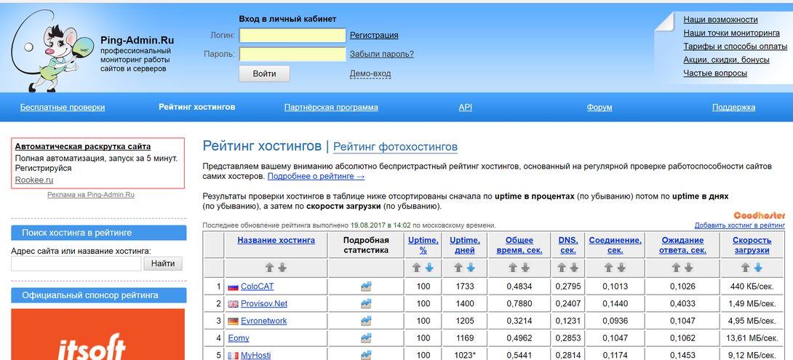Click speed value 13,61 МБ/сек.
Viewport: 793px width, 360px height.
(752, 338)
